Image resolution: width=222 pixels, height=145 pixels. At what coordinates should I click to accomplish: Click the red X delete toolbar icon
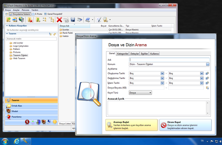(59, 20)
